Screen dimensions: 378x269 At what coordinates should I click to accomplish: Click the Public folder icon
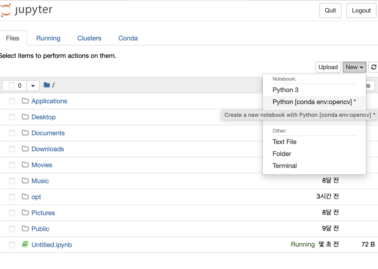pyautogui.click(x=25, y=228)
